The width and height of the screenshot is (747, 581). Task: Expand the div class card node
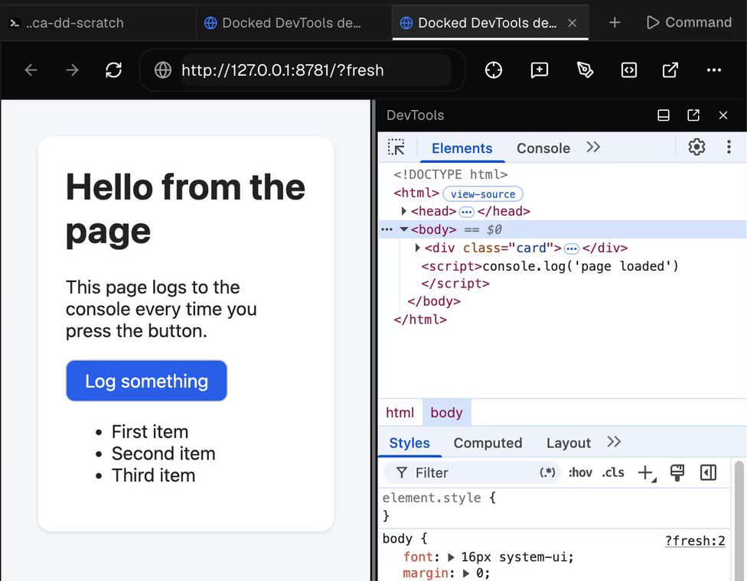[x=417, y=248]
